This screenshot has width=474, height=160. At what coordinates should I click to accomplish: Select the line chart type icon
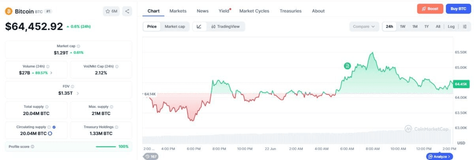199,26
